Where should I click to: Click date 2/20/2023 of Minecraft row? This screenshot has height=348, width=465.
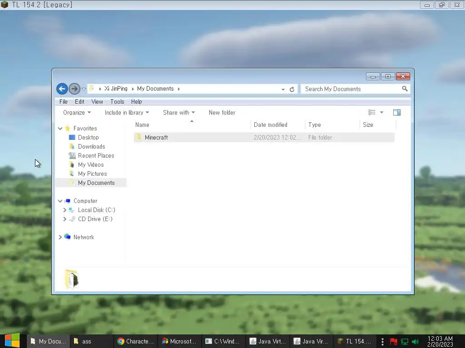tap(277, 138)
